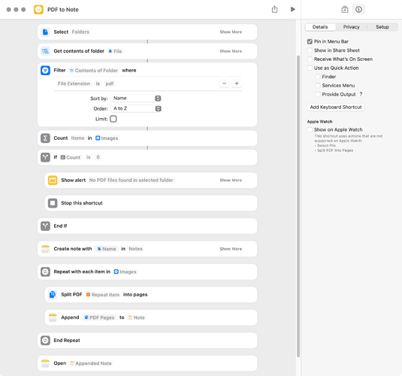
Task: Switch to the Details tab
Action: tap(320, 27)
